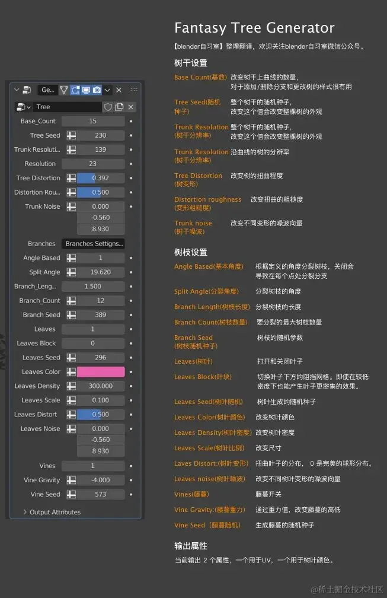Click the animate dot beside Tree Seed

tap(131, 135)
